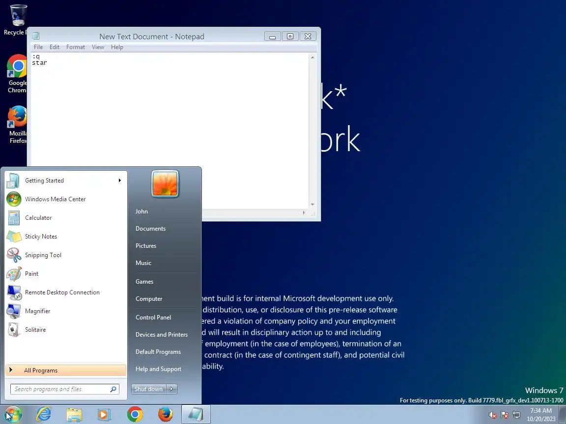Launch Windows Media Center icon
The height and width of the screenshot is (424, 566).
pos(14,199)
